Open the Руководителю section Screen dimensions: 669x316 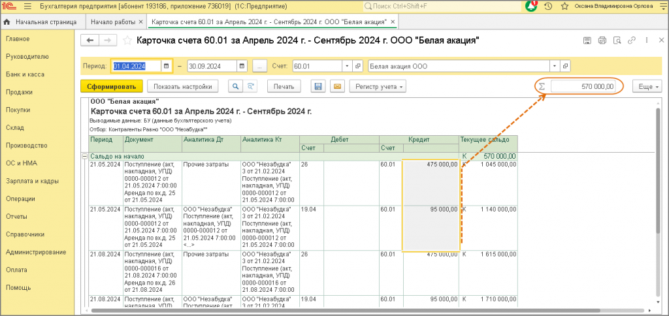pyautogui.click(x=27, y=57)
